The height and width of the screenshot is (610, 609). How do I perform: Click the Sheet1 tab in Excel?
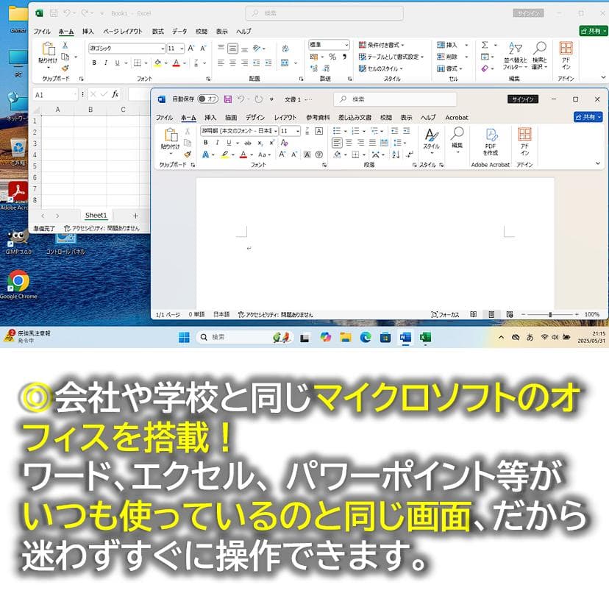[96, 216]
